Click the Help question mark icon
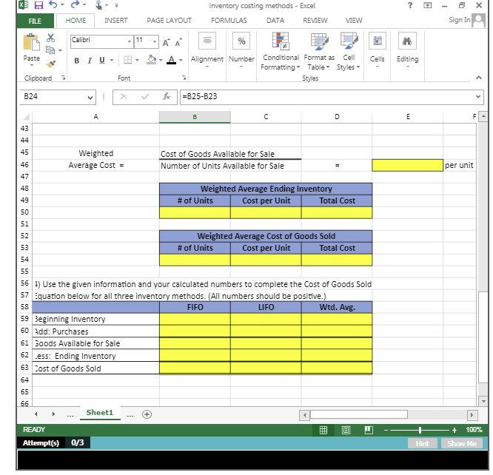Image resolution: width=493 pixels, height=475 pixels. (x=410, y=5)
